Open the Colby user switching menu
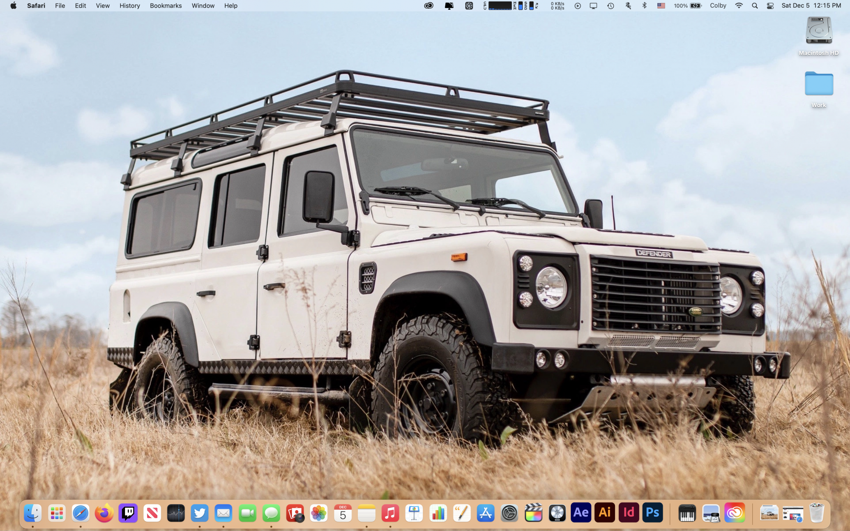This screenshot has height=531, width=850. tap(718, 6)
